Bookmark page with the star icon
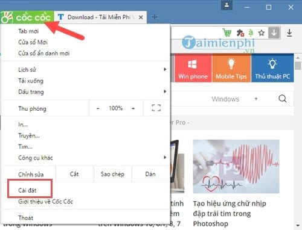The image size is (302, 230). (262, 33)
